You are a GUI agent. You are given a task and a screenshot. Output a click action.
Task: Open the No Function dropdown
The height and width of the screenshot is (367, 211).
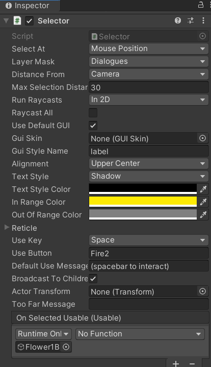coord(140,334)
